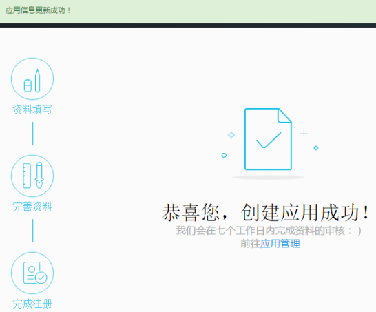The height and width of the screenshot is (312, 376).
Task: Click the eraser icon in 资料填写 step
Action: click(28, 85)
